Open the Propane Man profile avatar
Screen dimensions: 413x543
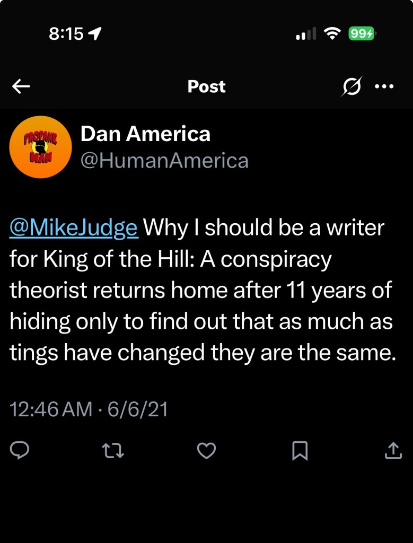pyautogui.click(x=41, y=146)
